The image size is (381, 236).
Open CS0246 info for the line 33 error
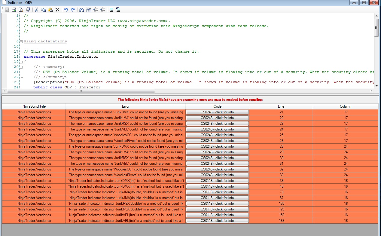coord(217,175)
